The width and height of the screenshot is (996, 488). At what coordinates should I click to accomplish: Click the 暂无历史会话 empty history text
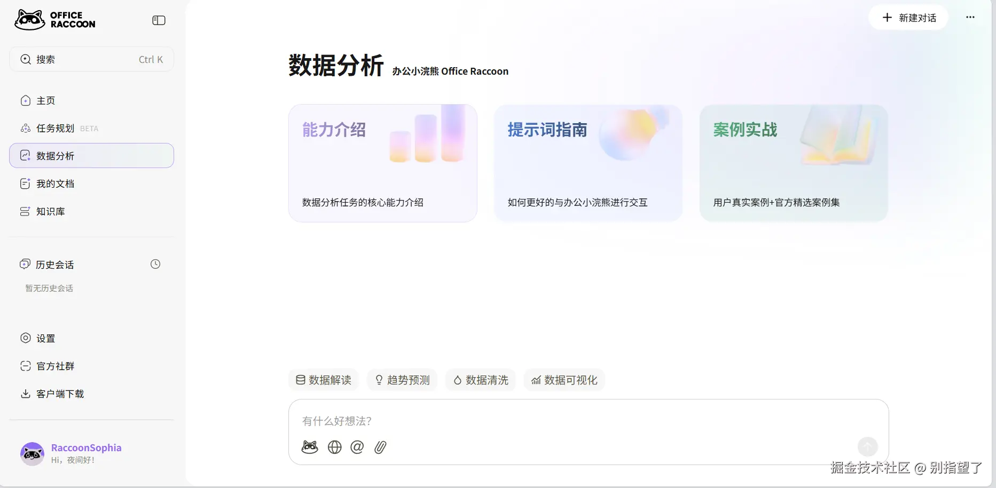(x=49, y=289)
